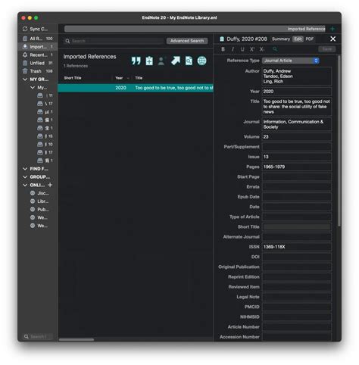
Task: Click the Pages field showing 1965-1979
Action: [297, 167]
